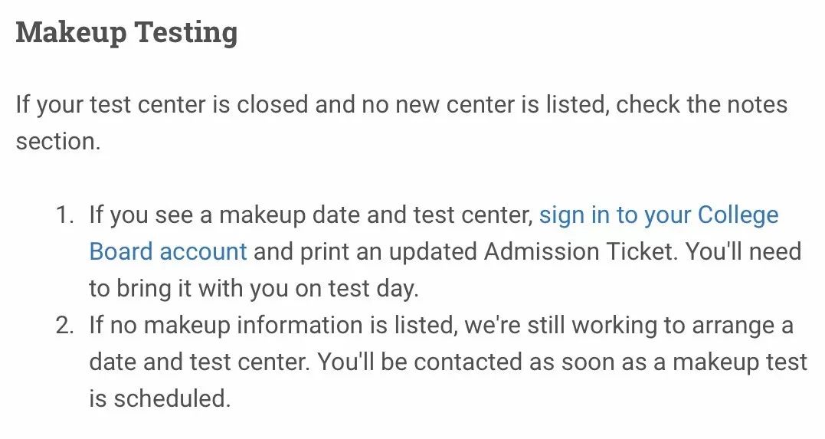Screen dimensions: 825x439
Task: Click "check the notes" in the intro paragraph
Action: pyautogui.click(x=702, y=104)
